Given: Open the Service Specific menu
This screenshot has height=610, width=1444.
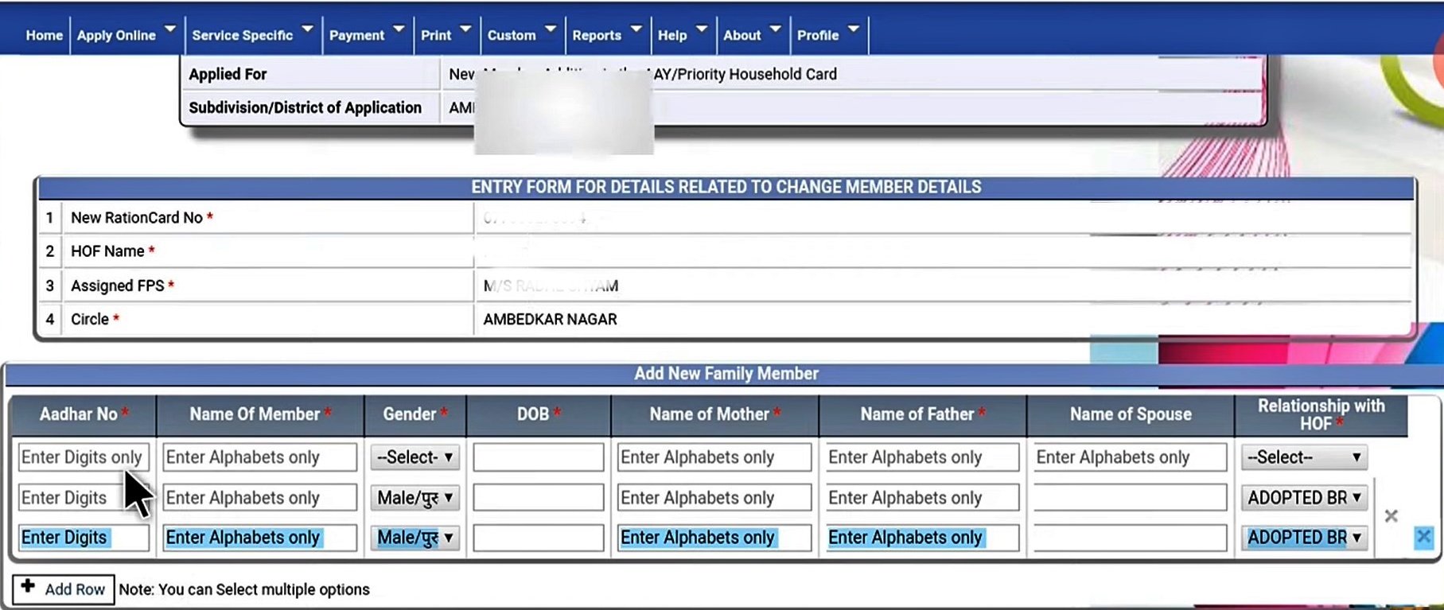Looking at the screenshot, I should [x=252, y=35].
